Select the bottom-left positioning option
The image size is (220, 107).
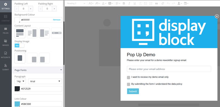(44, 58)
